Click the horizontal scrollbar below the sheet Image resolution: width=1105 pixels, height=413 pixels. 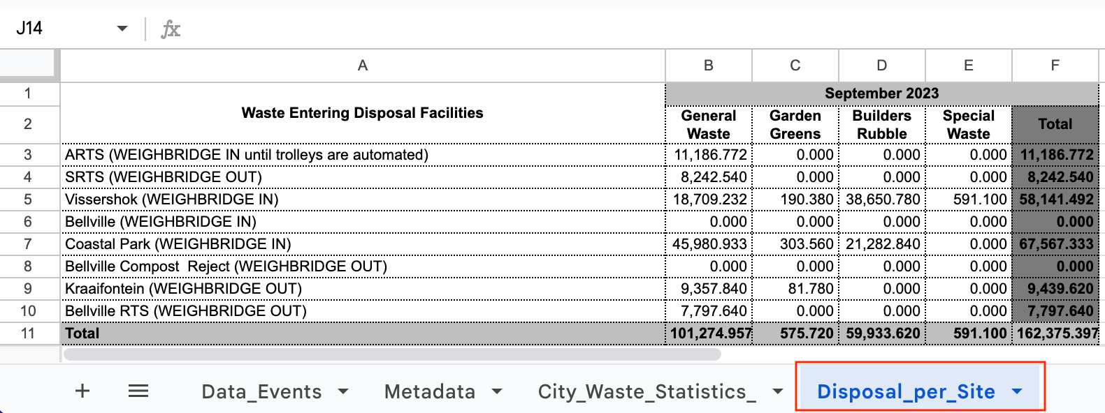coord(391,354)
